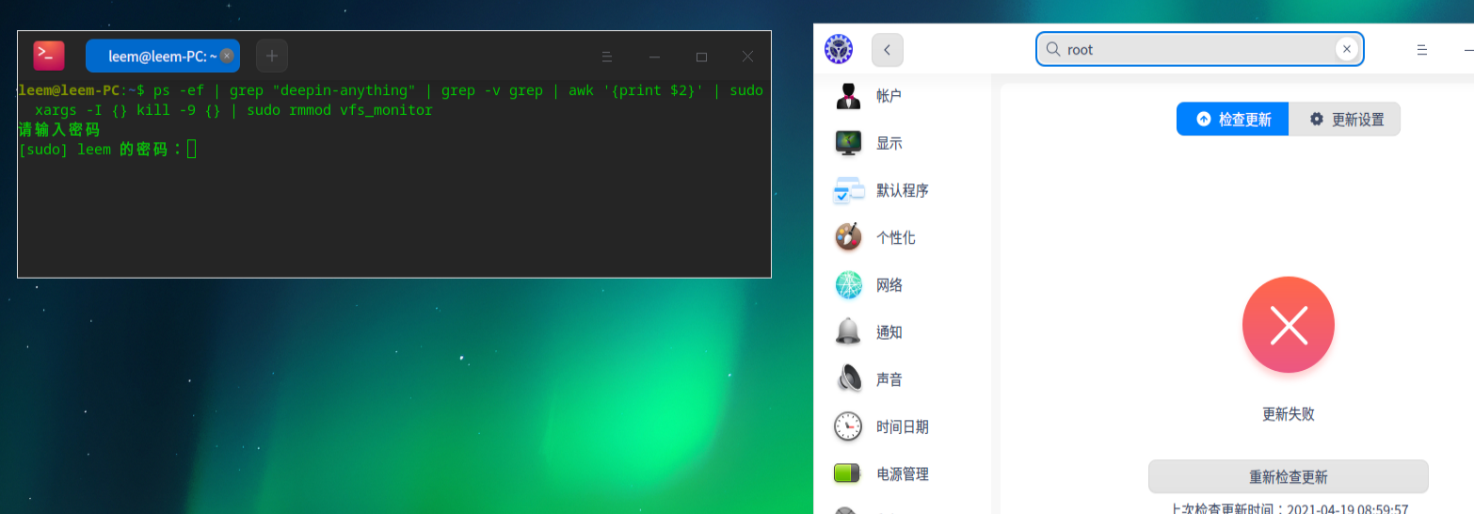Image resolution: width=1474 pixels, height=514 pixels.
Task: Switch to the 检查更新 tab
Action: pos(1232,120)
